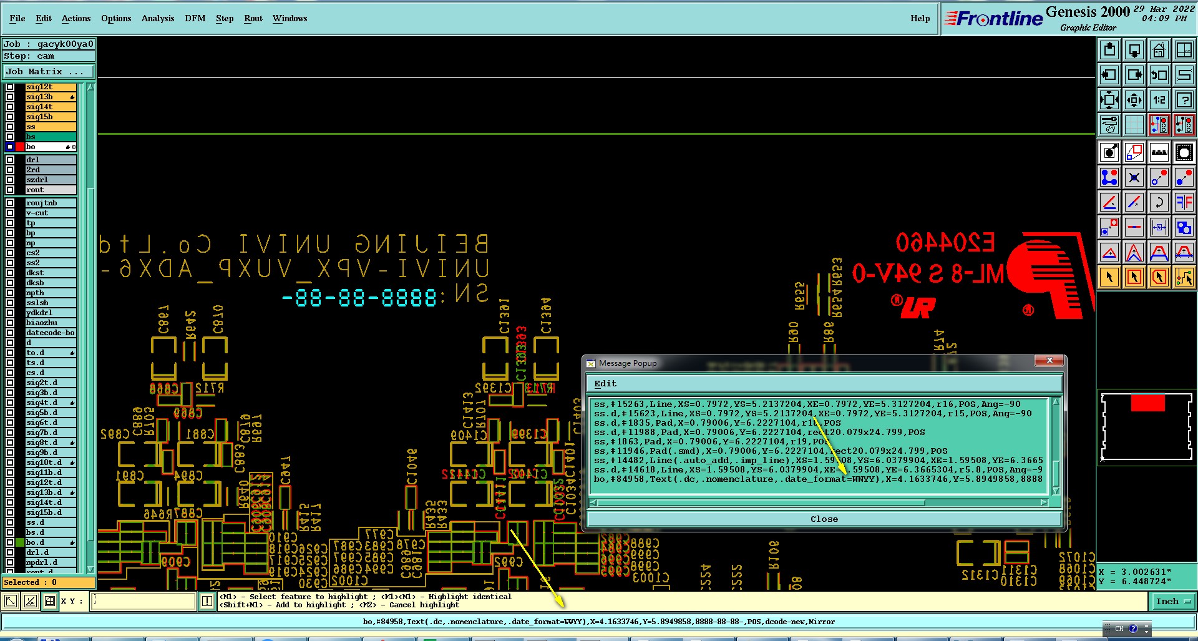Click the plain arrow select tool
Viewport: 1198px width, 641px height.
(x=1109, y=277)
